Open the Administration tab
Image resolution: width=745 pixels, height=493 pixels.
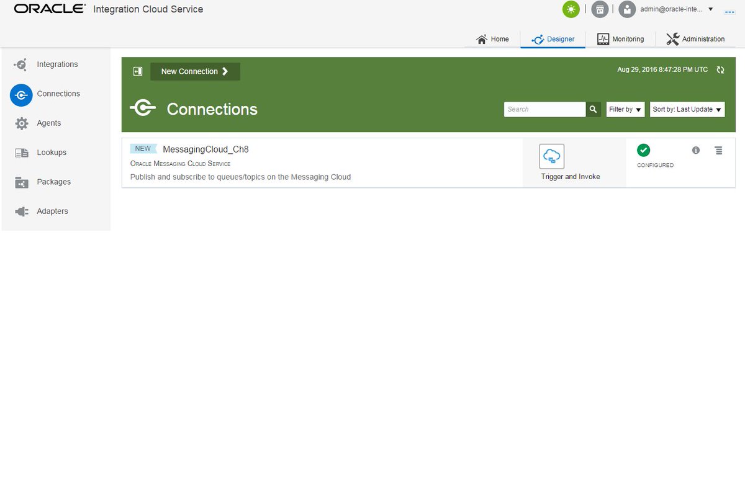(695, 39)
